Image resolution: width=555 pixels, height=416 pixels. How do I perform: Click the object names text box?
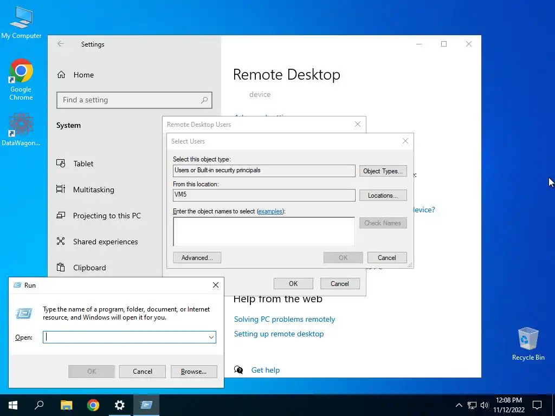[x=264, y=232]
